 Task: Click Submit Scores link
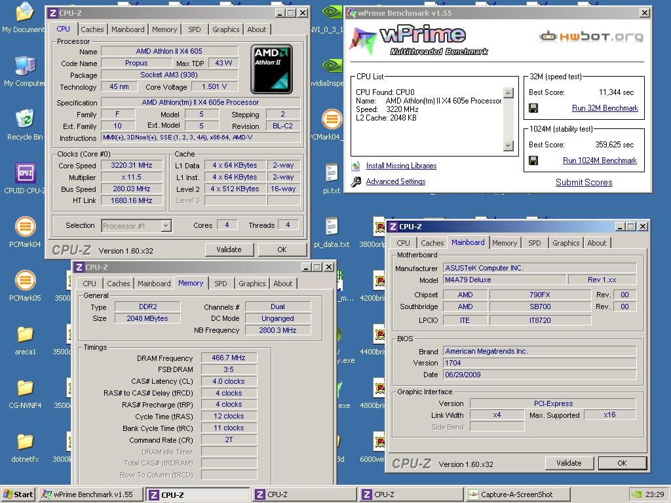click(584, 182)
